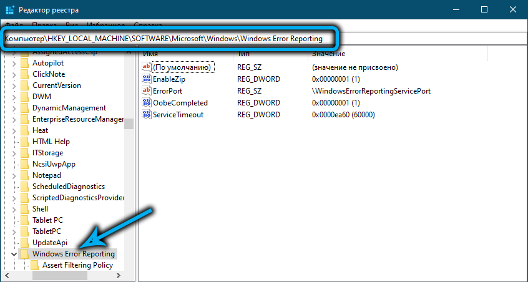Collapse the Windows Error Reporting key
528x282 pixels.
[x=14, y=255]
